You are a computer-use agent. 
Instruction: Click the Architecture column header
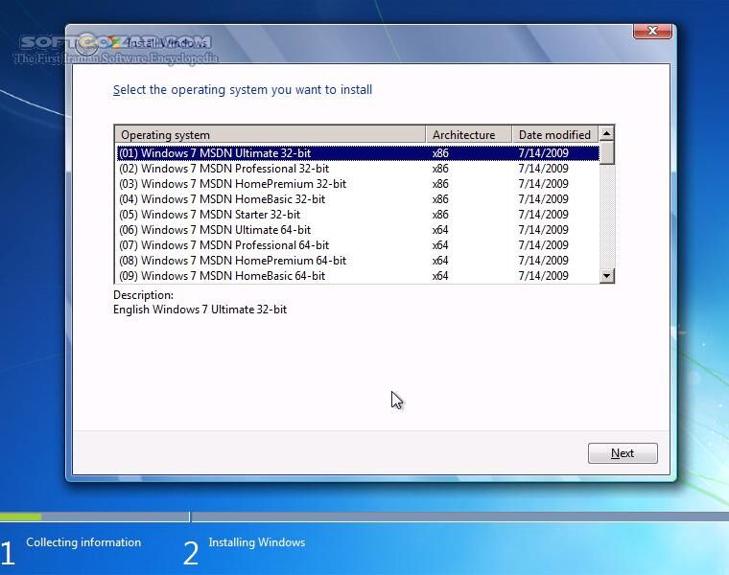click(469, 135)
